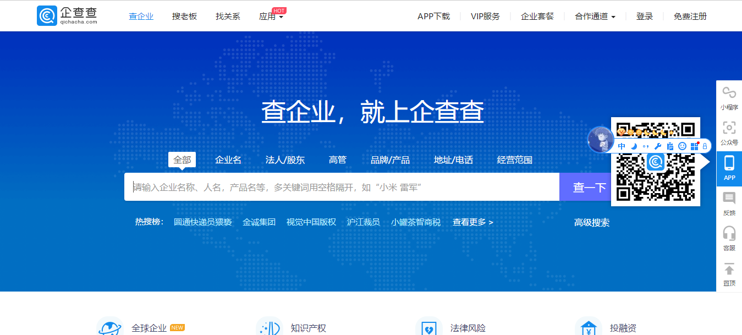This screenshot has width=742, height=335.
Task: Select the 查企业 navigation tab
Action: pos(141,17)
